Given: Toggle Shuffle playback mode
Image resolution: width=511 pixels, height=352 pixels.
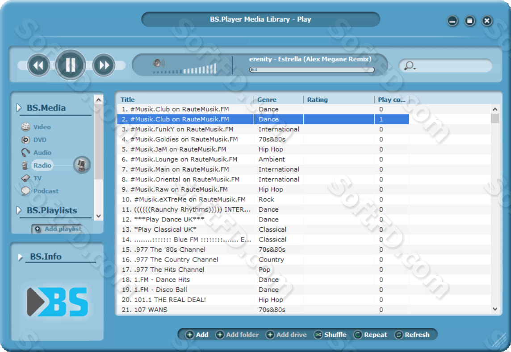Looking at the screenshot, I should (330, 335).
